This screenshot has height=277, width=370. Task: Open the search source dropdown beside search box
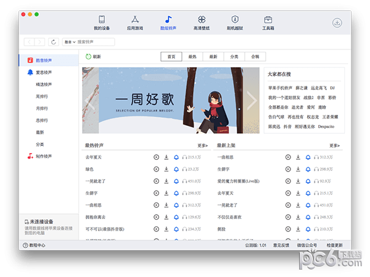click(70, 42)
